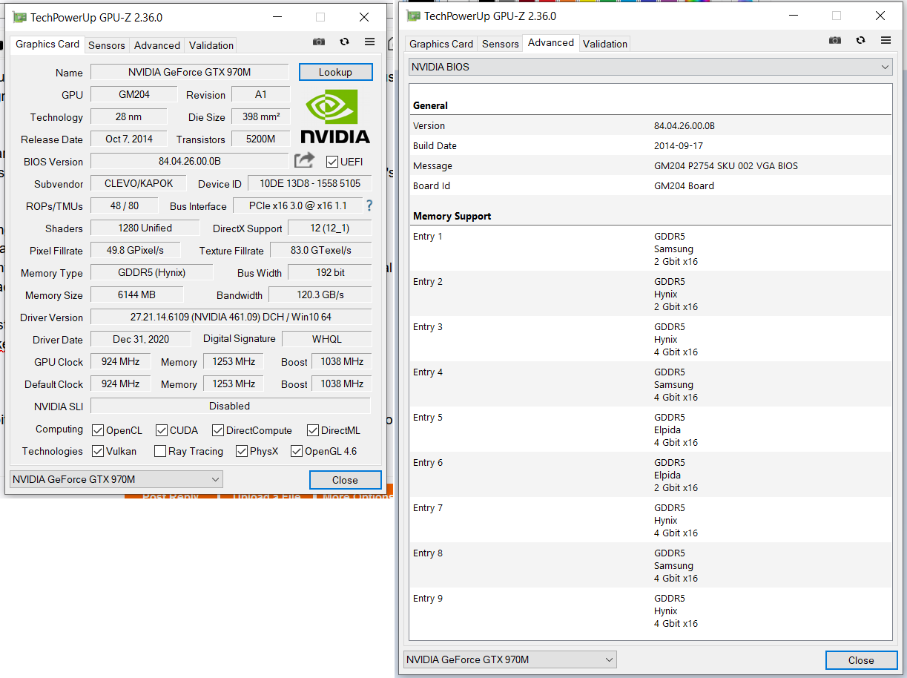Click the Driver Version field

231,317
